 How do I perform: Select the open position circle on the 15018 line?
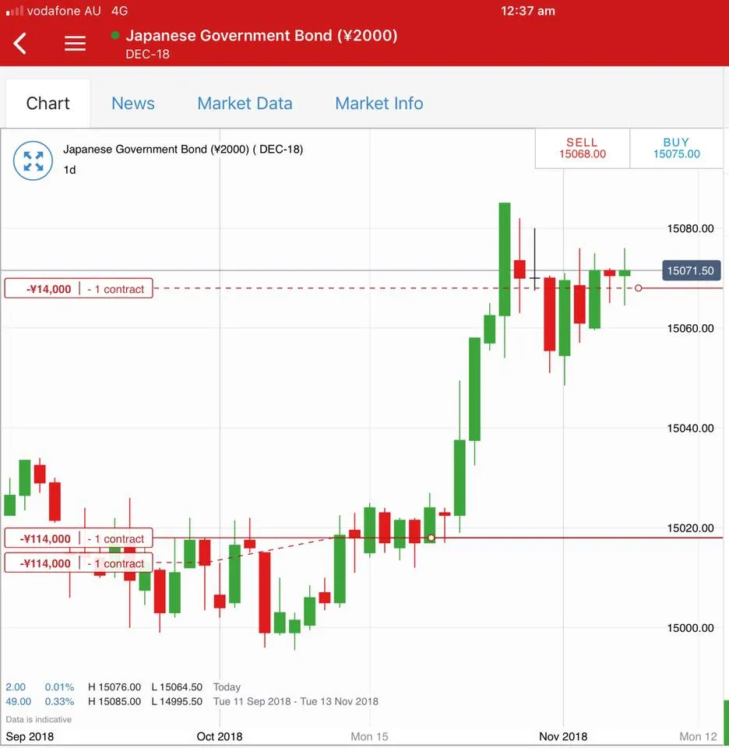(x=431, y=538)
